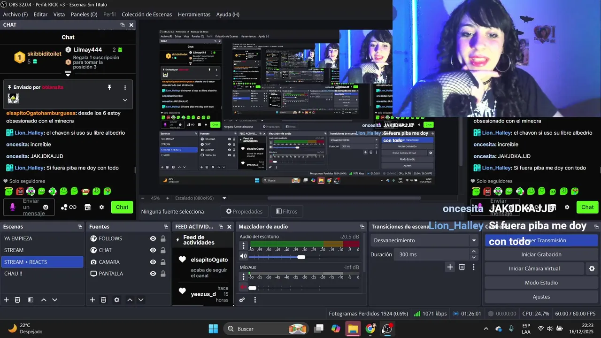601x338 pixels.
Task: Mute Audio del escritorio speaker
Action: tap(243, 256)
